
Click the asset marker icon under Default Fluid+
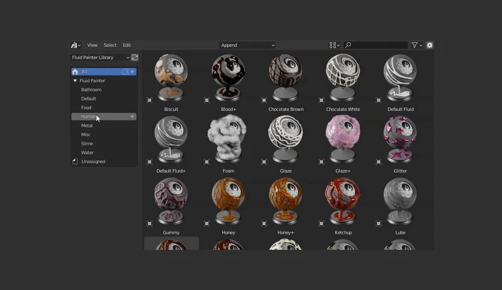pos(150,162)
